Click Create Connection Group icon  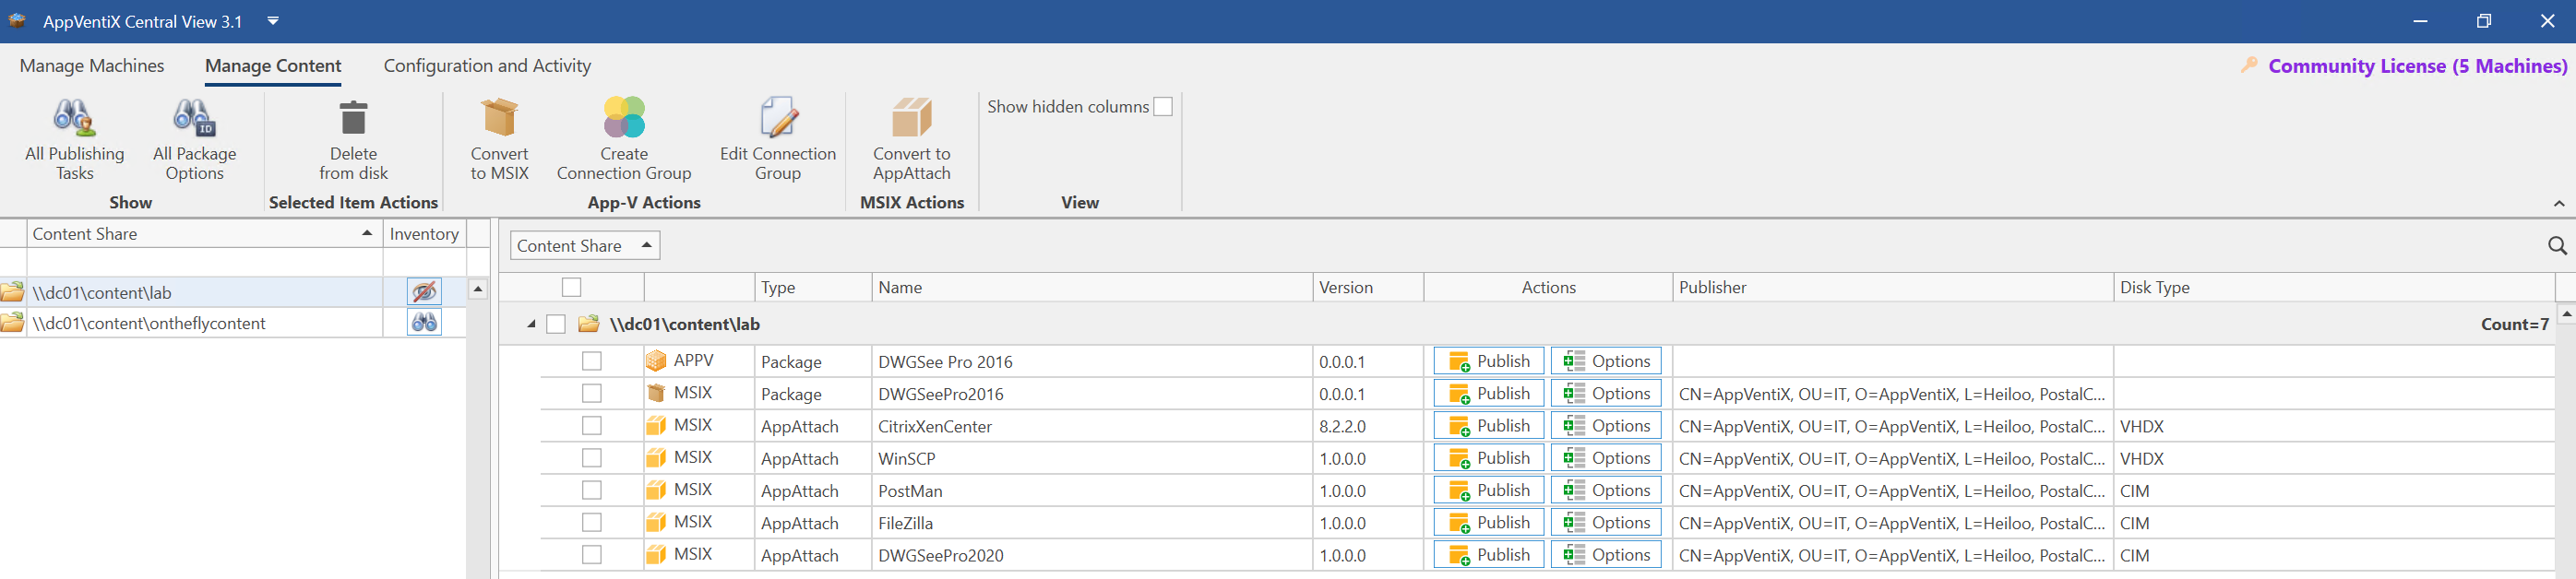point(624,119)
